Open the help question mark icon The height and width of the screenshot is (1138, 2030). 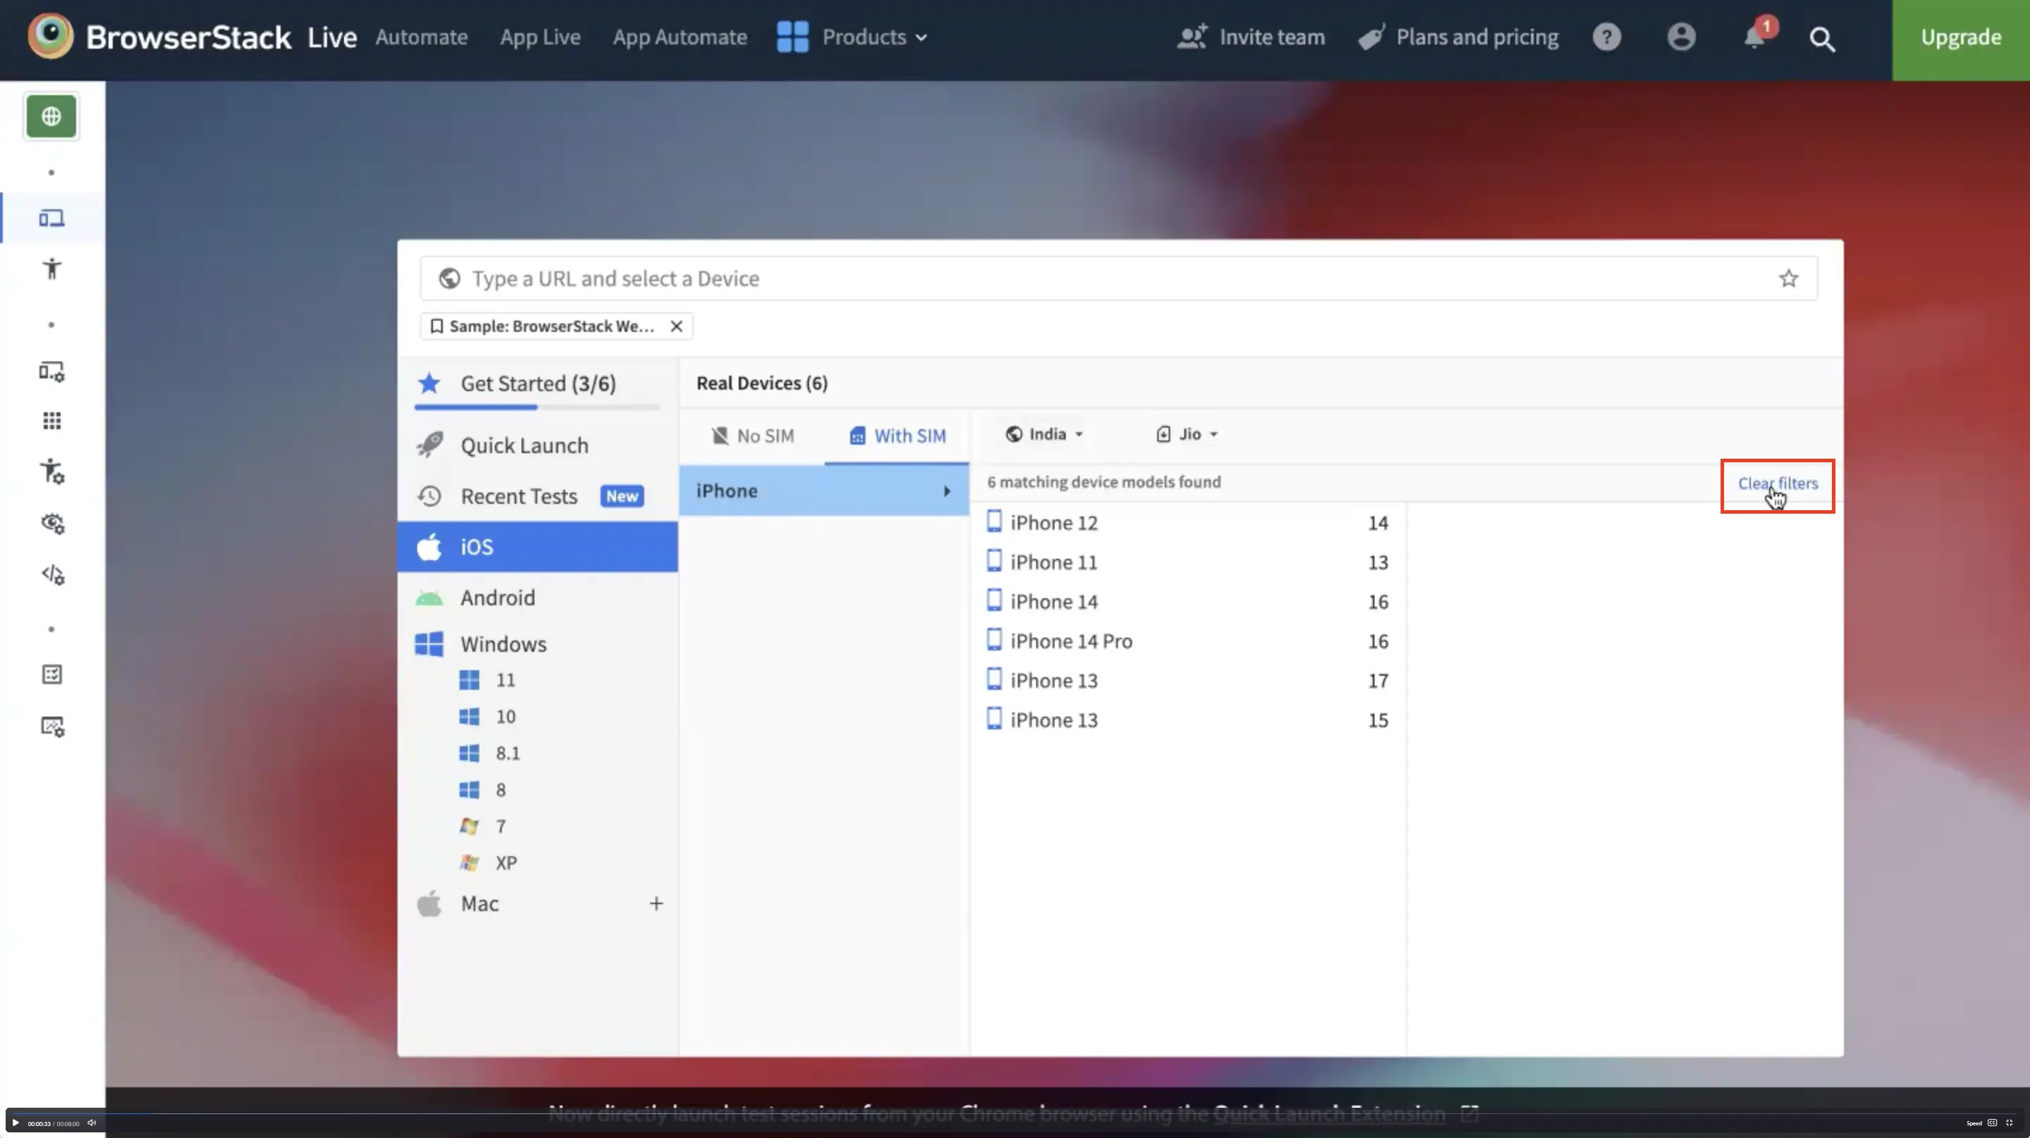pos(1606,37)
